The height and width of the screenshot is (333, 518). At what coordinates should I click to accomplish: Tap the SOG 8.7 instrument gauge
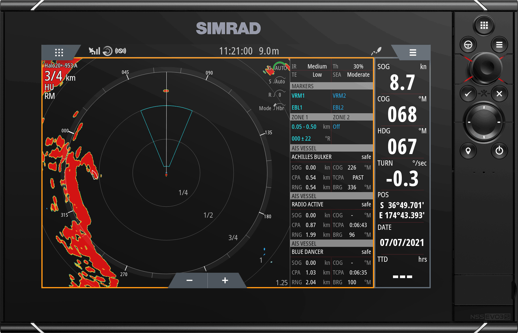[x=402, y=78]
